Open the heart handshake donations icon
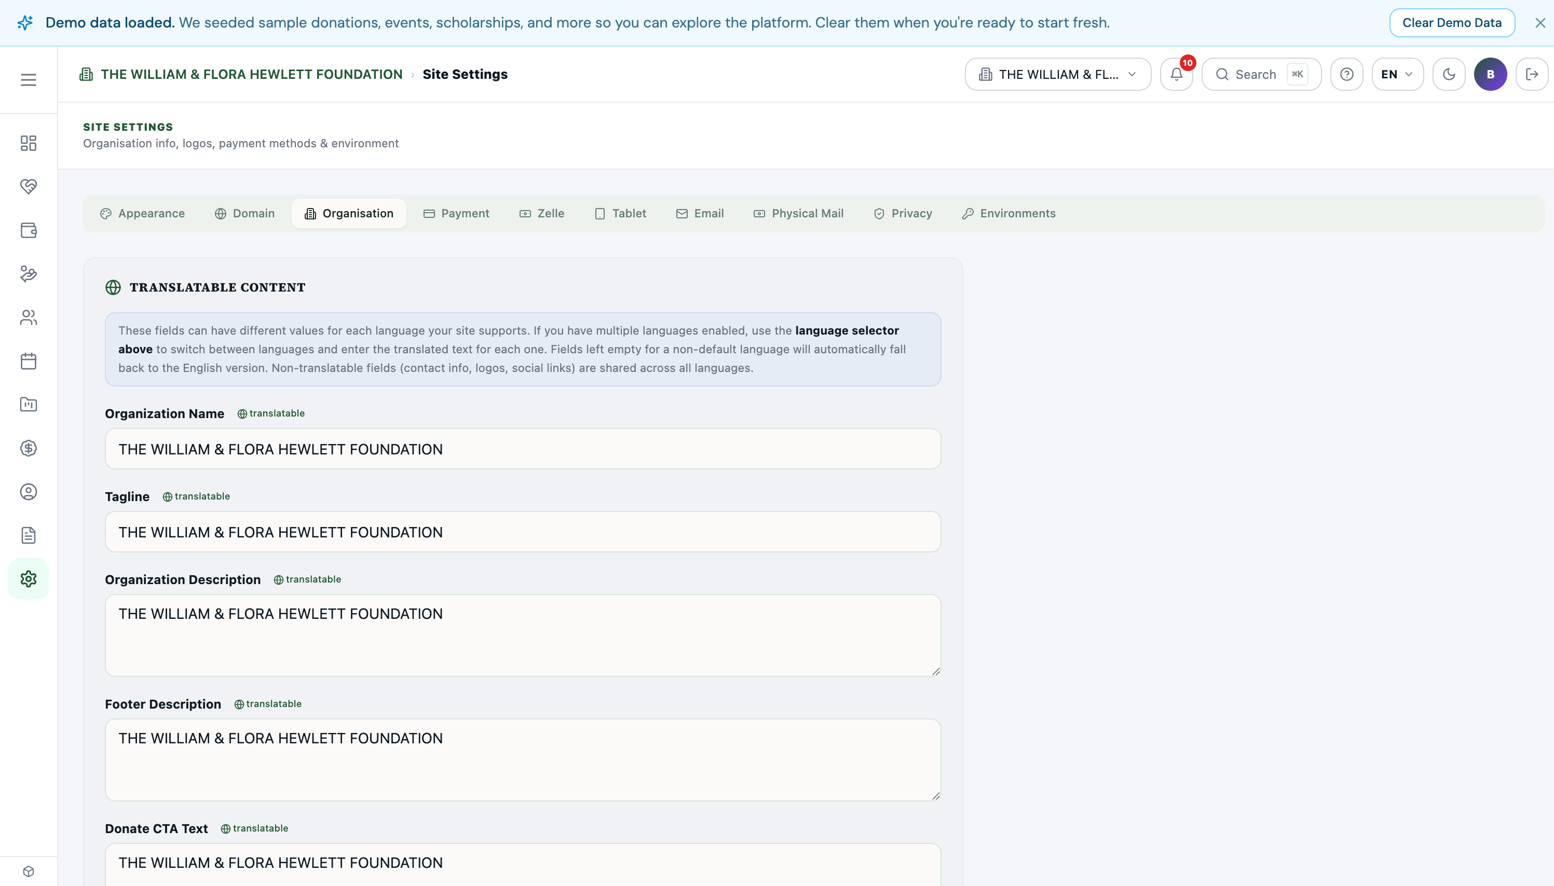The width and height of the screenshot is (1554, 886). (28, 186)
